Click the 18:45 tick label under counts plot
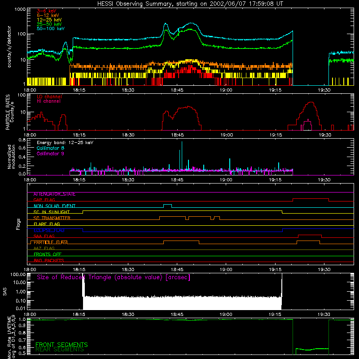Screen dimensions: 359x359 point(177,90)
